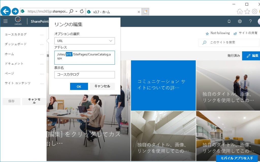Image resolution: width=260 pixels, height=162 pixels.
Task: Click the help question mark icon
Action: [250, 21]
